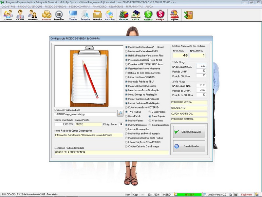This screenshot has width=262, height=197.
Task: Click the Campo Padrão FRETE field
Action: 88,124
